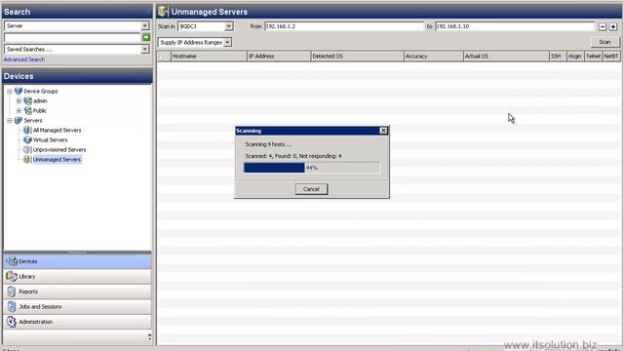This screenshot has width=624, height=351.
Task: Select Virtual Servers in tree
Action: [x=50, y=140]
